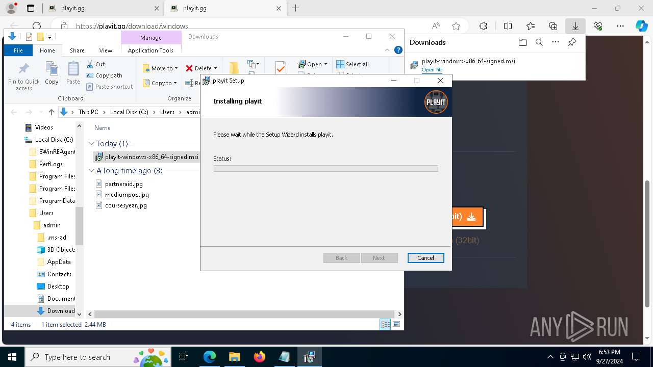Viewport: 653px width, 367px height.
Task: Open Edge Collections icon
Action: pos(553,26)
